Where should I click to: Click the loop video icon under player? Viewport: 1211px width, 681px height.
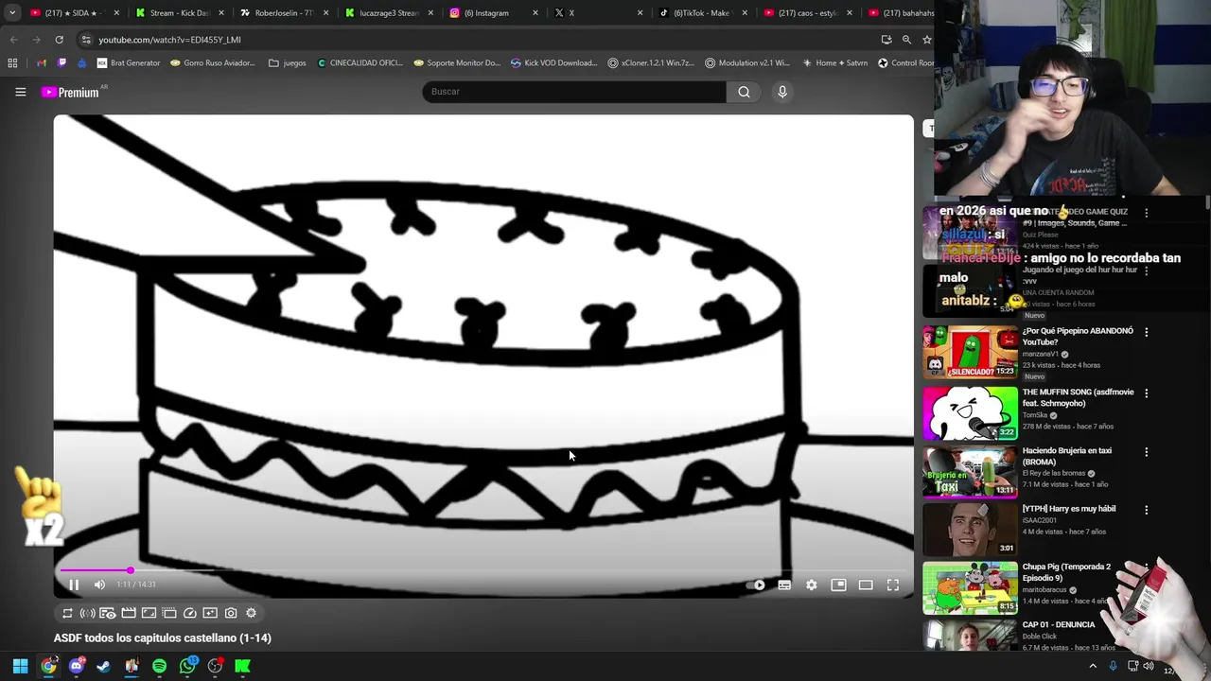coord(67,613)
